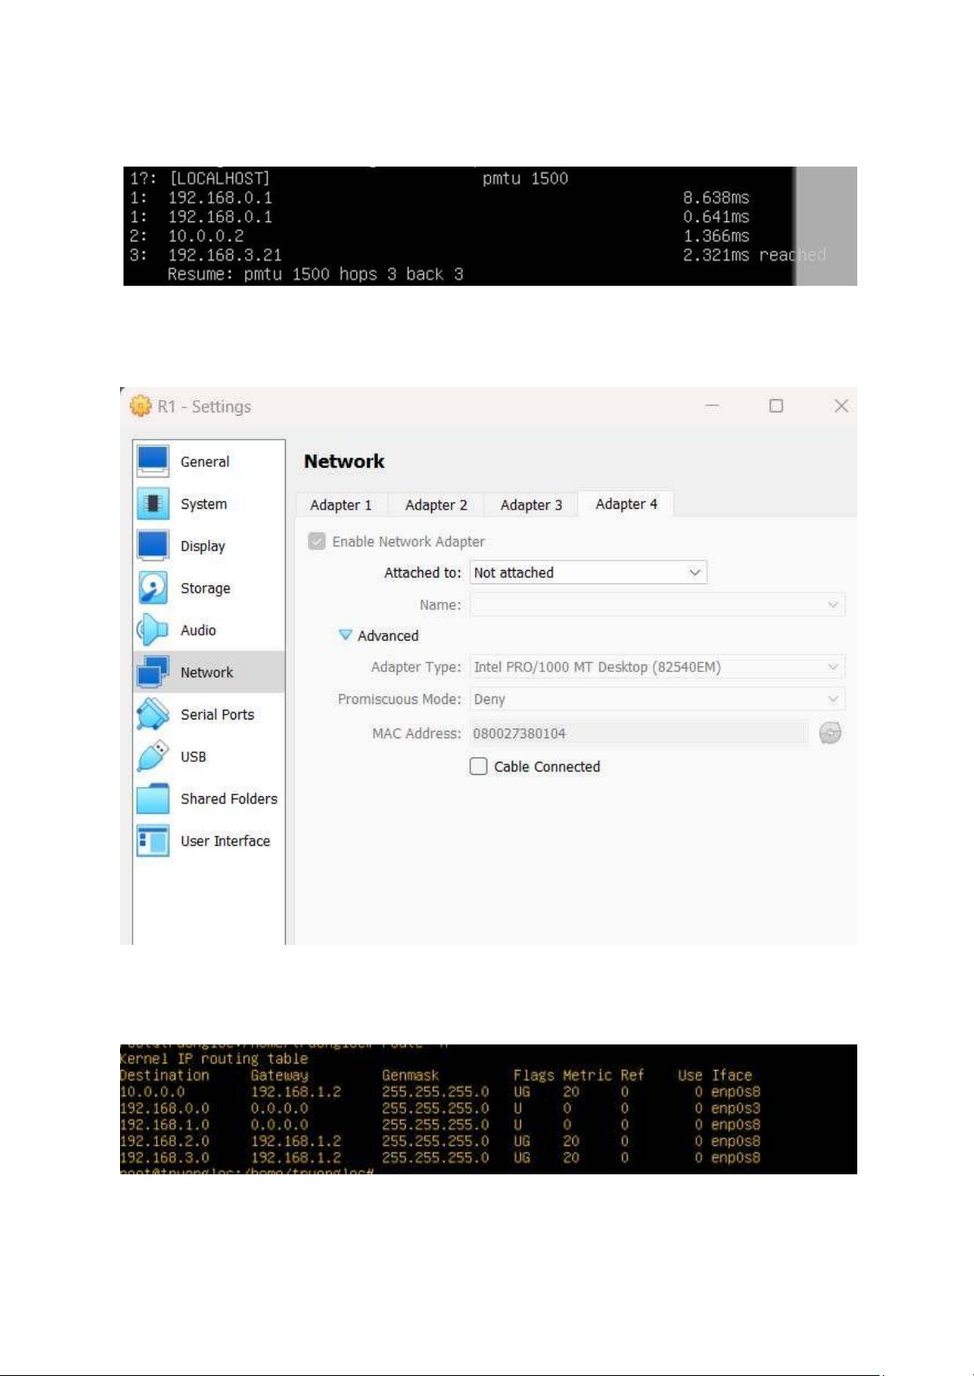Toggle Enable Network Adapter checkbox
This screenshot has width=974, height=1376.
click(x=317, y=541)
